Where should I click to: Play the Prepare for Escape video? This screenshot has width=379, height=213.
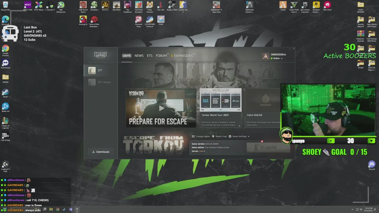point(161,108)
